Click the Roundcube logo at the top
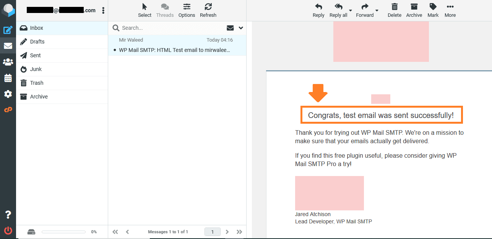The width and height of the screenshot is (492, 239). point(8,10)
